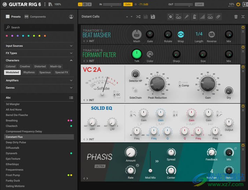This screenshot has height=190, width=248.
Task: Click the Mash icon in Beat Masher
Action: [137, 34]
